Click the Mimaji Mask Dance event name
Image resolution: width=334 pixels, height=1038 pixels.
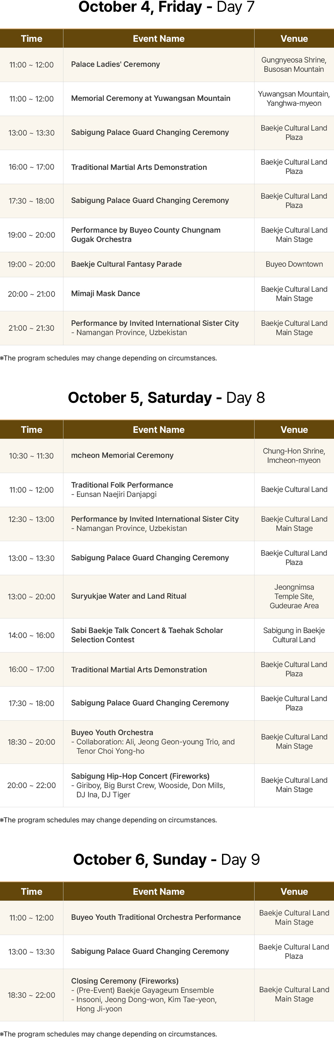click(x=105, y=294)
